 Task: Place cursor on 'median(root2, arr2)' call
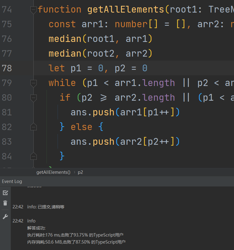[x=100, y=54]
